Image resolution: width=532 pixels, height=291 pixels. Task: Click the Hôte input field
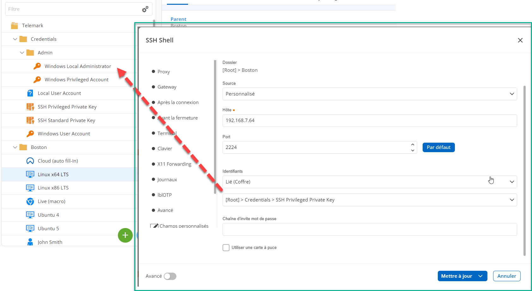click(369, 121)
